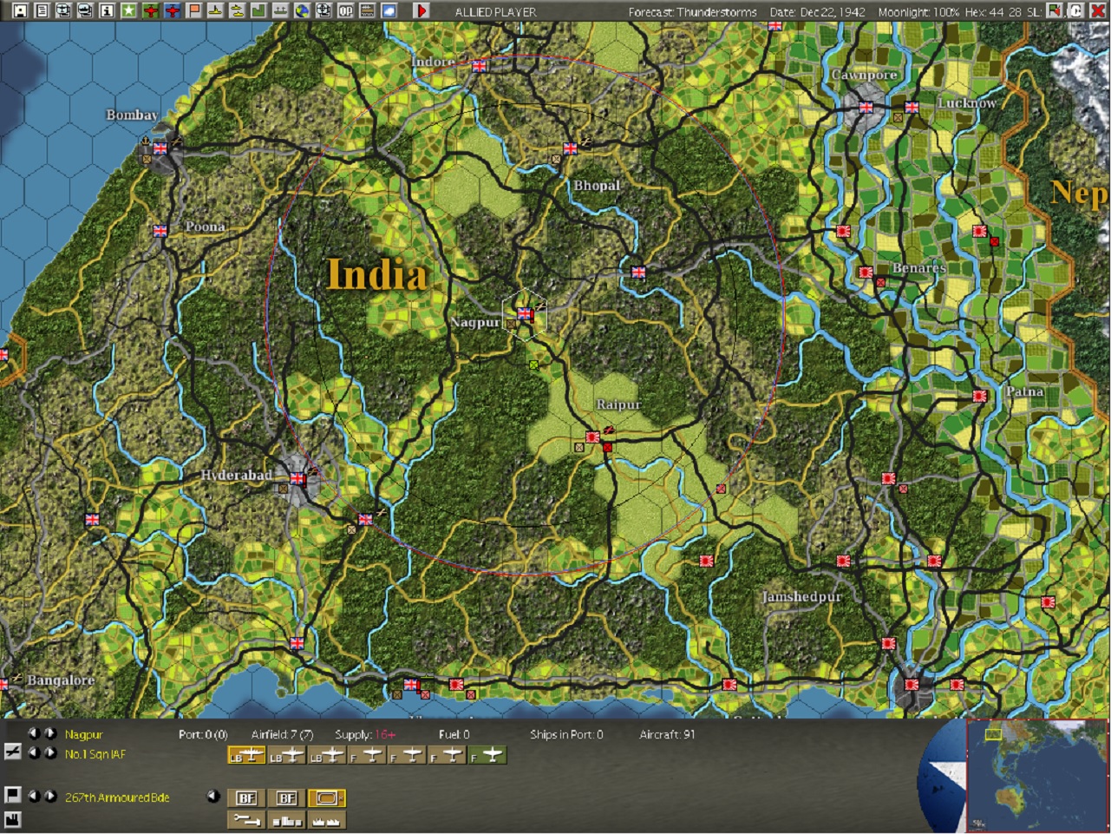Viewport: 1111px width, 834px height.
Task: Click the large 'India' country label
Action: 377,274
